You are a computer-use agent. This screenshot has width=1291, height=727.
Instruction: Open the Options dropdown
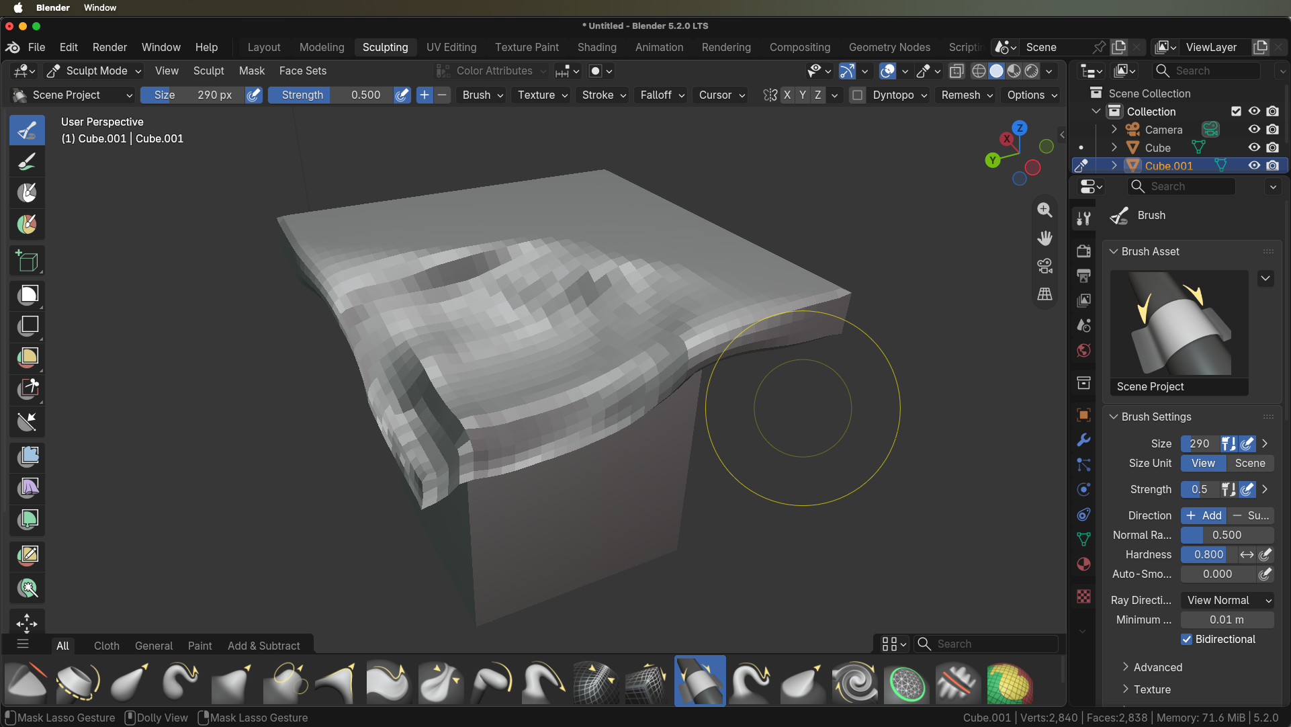[1032, 95]
